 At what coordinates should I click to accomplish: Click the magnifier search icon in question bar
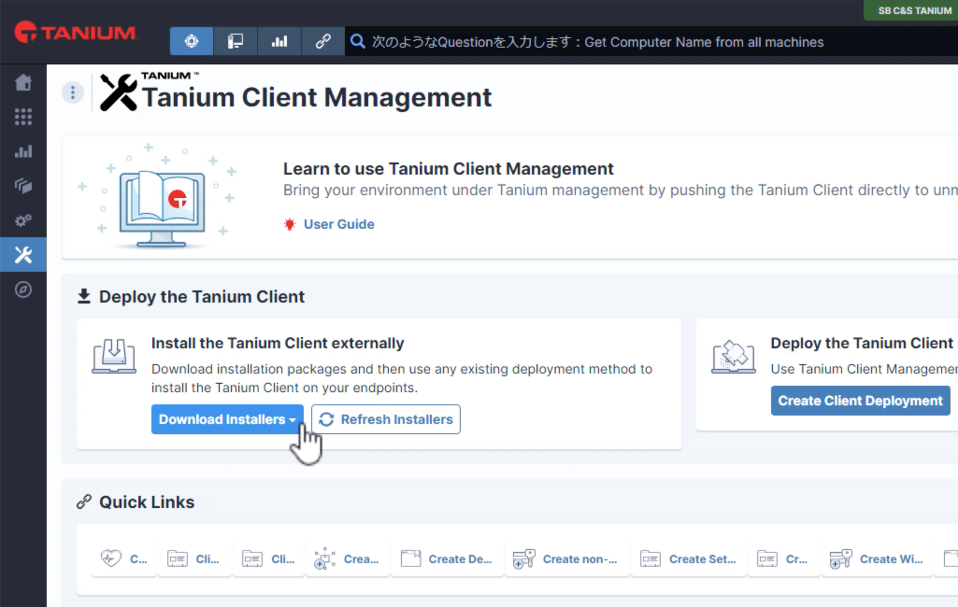click(358, 42)
